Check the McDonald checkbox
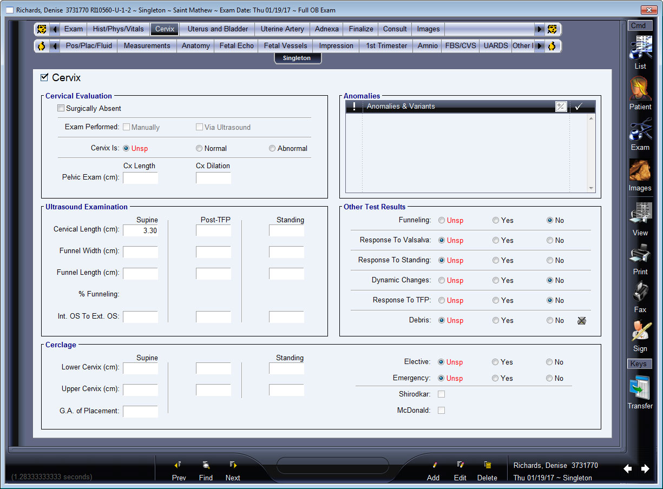663x489 pixels. (x=441, y=410)
